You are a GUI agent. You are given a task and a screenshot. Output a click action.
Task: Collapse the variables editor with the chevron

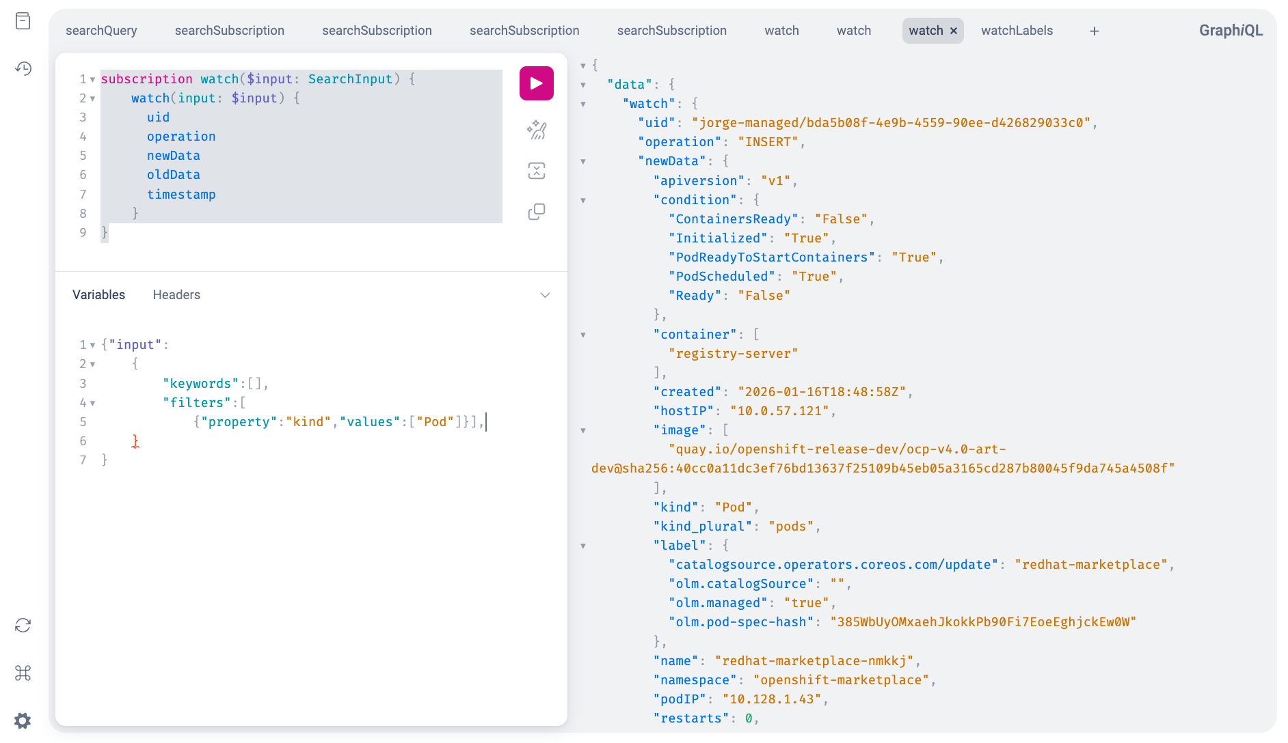click(x=545, y=295)
